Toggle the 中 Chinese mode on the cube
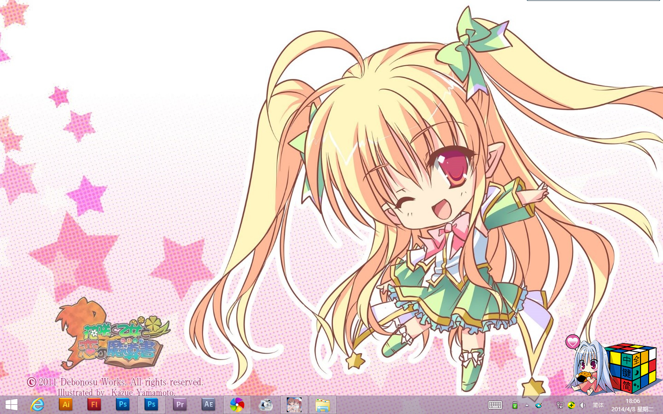Screen dimensions: 663x414 pyautogui.click(x=627, y=360)
